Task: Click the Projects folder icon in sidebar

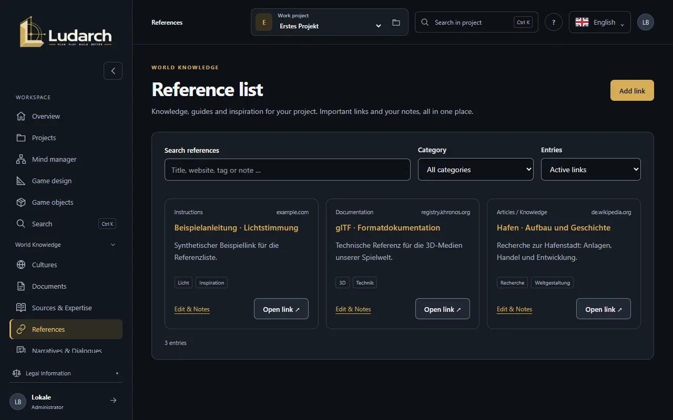Action: coord(21,138)
